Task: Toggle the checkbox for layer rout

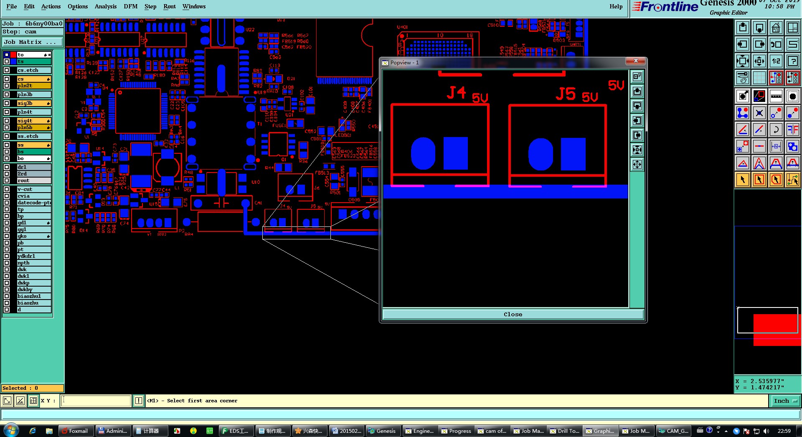Action: coord(7,180)
